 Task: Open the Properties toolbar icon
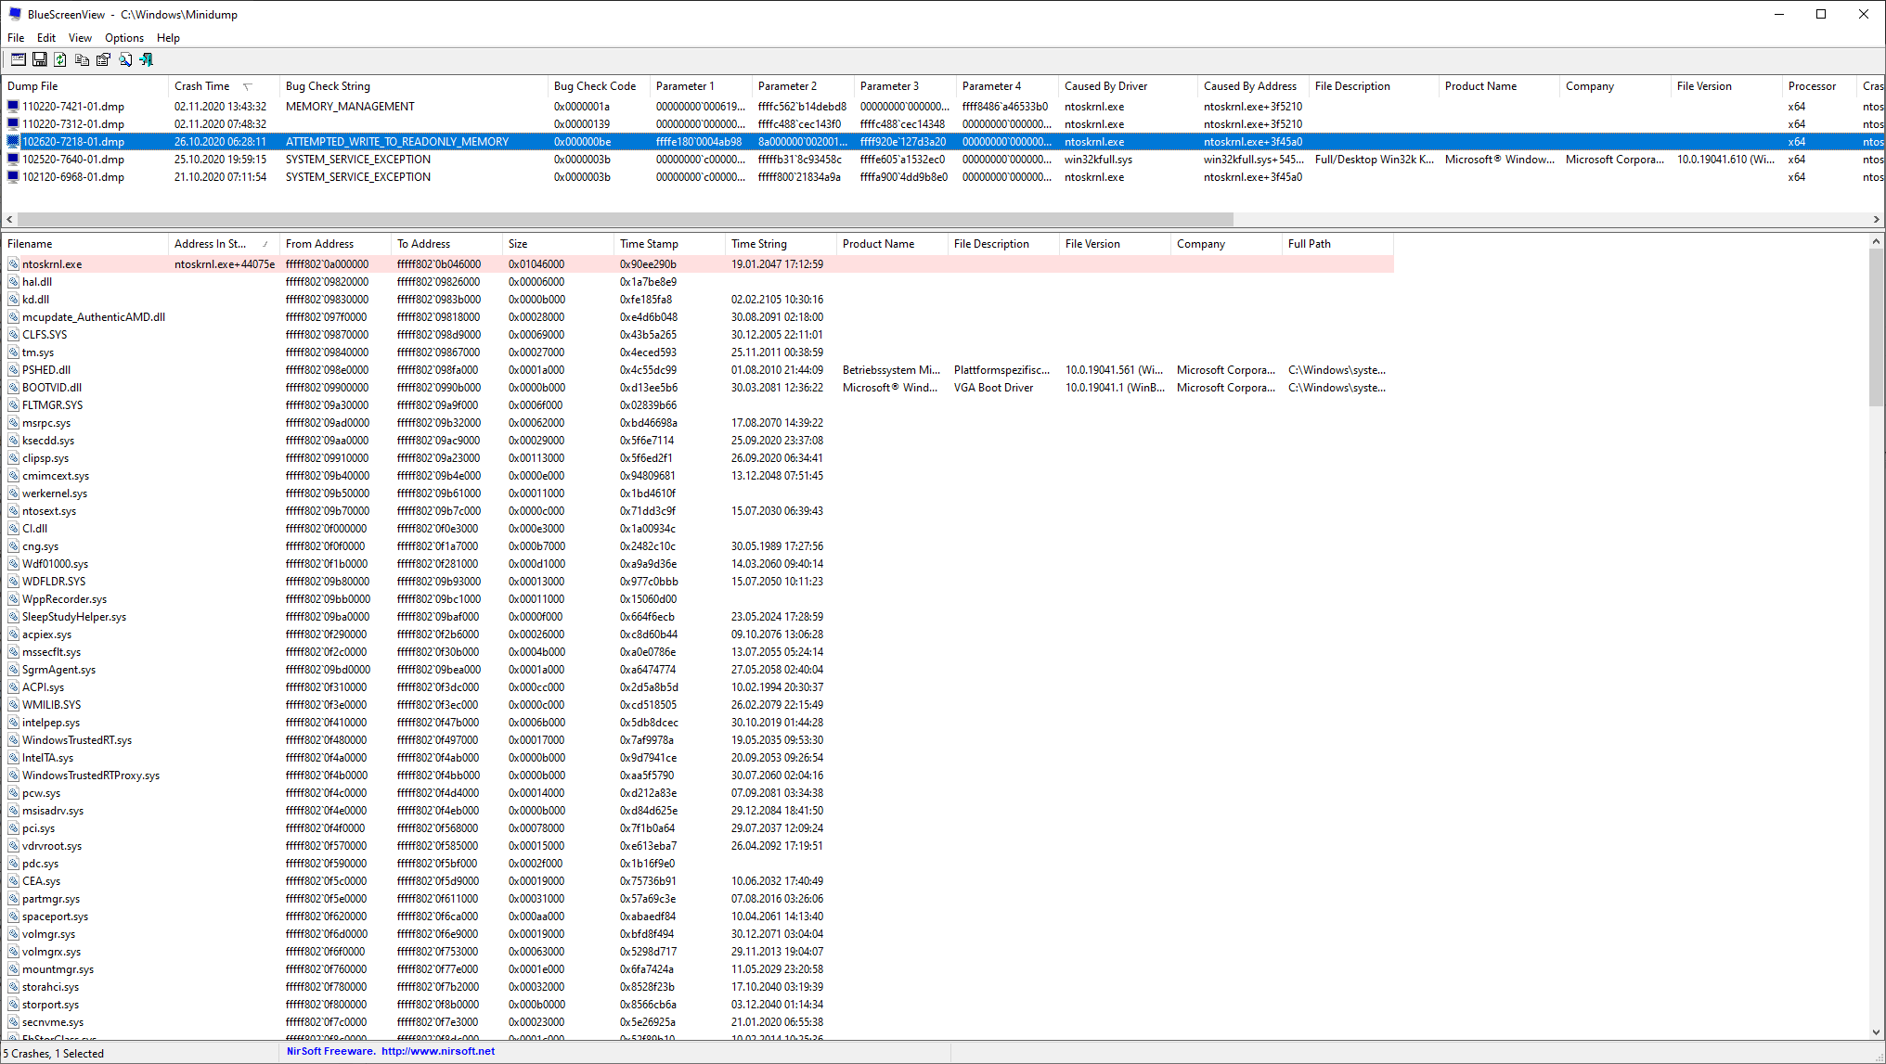(x=103, y=60)
